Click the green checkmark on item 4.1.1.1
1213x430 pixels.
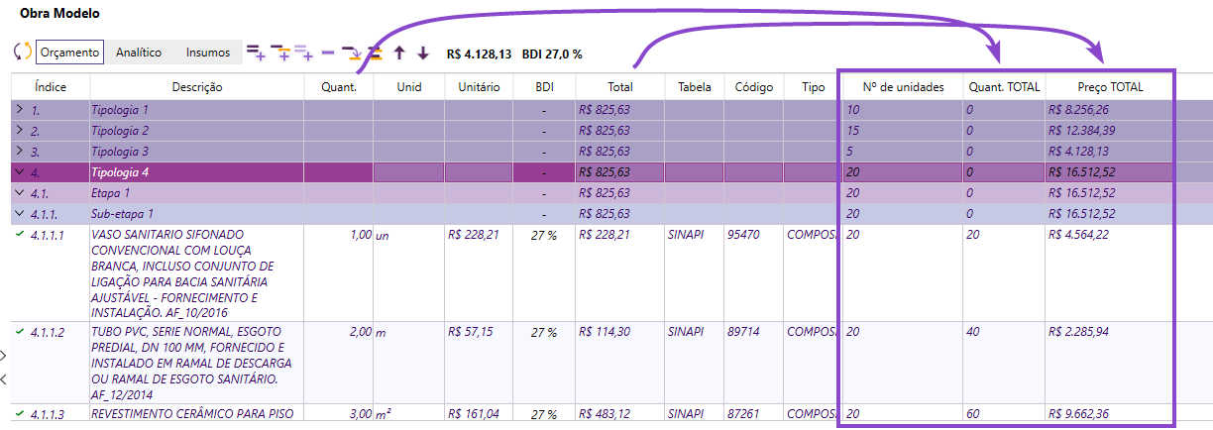(19, 235)
